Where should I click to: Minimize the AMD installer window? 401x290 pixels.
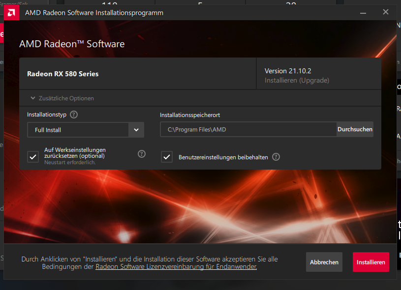[x=363, y=13]
